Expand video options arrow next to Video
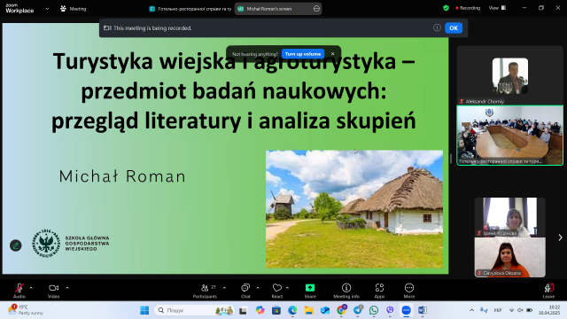This screenshot has height=319, width=567. pos(67,288)
